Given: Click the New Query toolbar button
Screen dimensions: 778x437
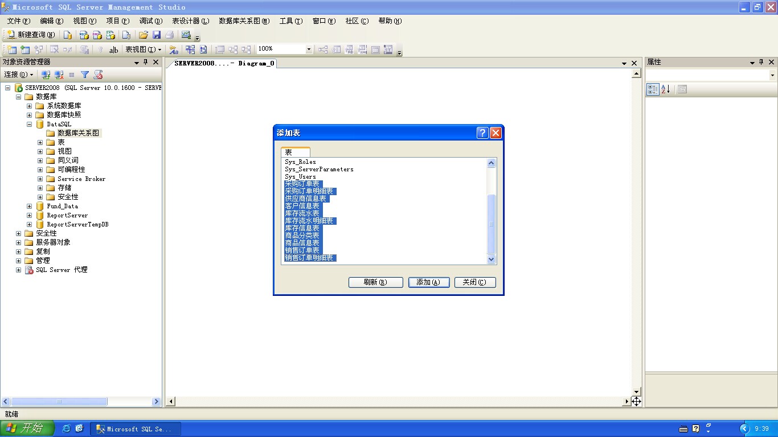Looking at the screenshot, I should click(31, 35).
